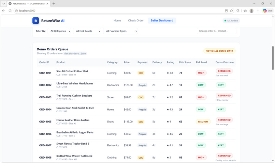
Task: Click the MEDIUM risk badge for ORD-1005
Action: (203, 121)
